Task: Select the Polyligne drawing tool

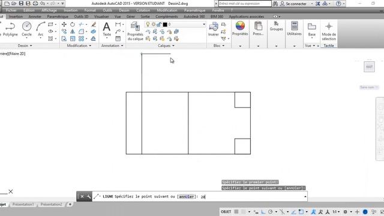Action: pos(10,29)
